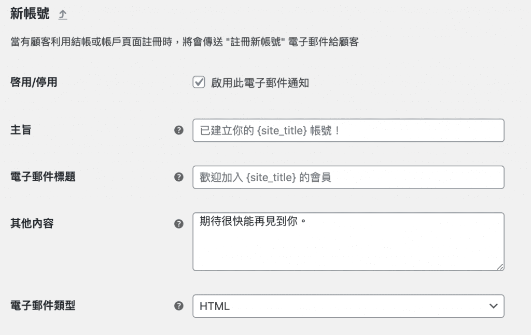Click the textarea resize grip icon
This screenshot has height=335, width=531.
click(x=499, y=266)
